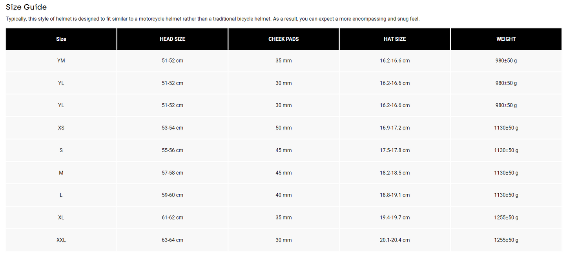Click the 20.1-20.4 cm hat size cell
Screen dimensions: 567x254
tap(395, 240)
